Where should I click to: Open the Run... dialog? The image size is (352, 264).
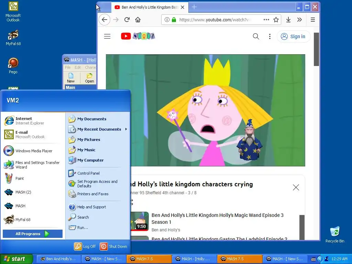pyautogui.click(x=98, y=228)
